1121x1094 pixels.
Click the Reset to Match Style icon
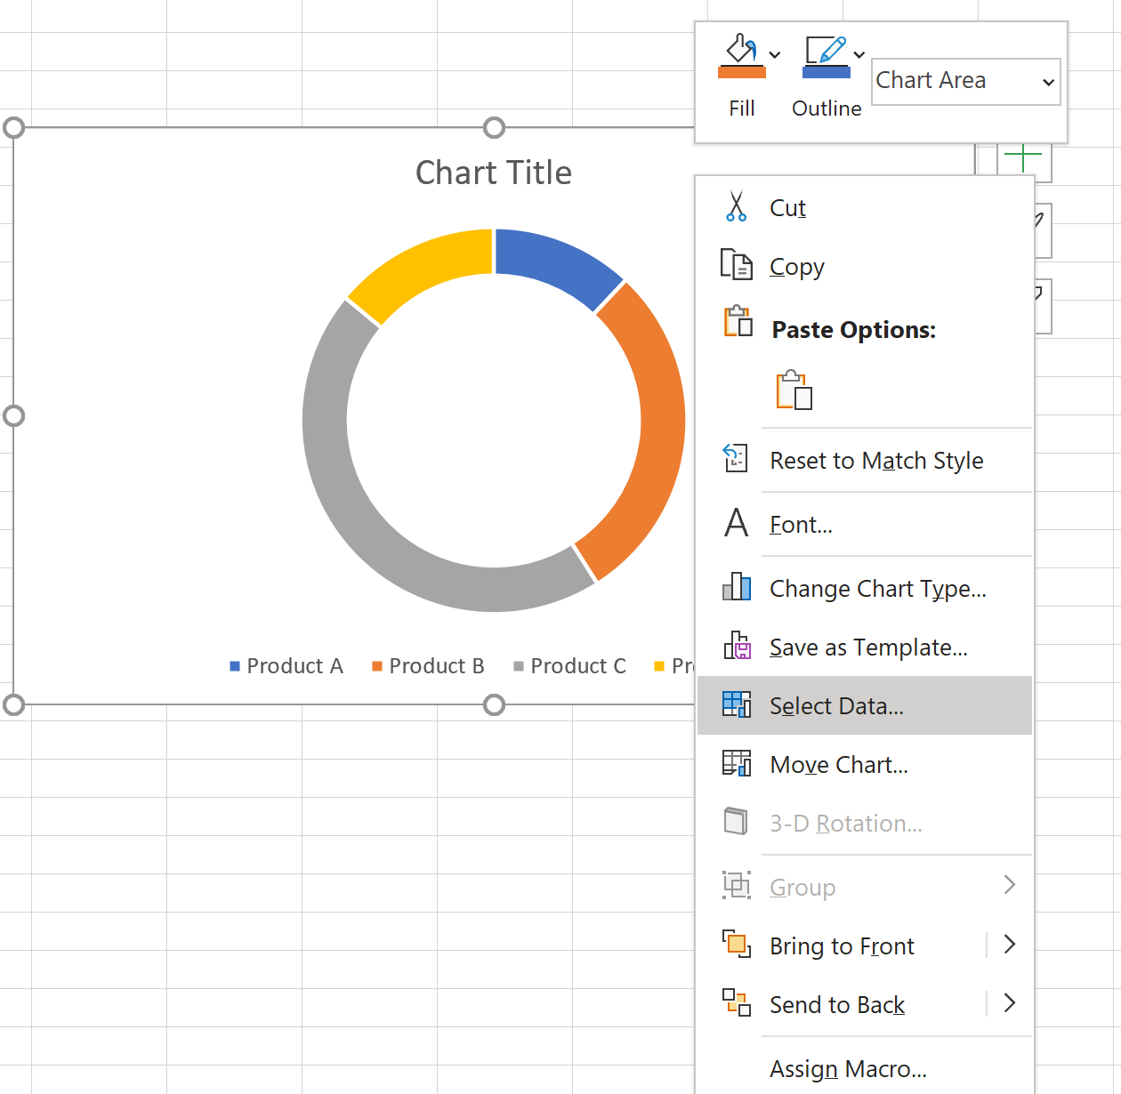coord(736,459)
